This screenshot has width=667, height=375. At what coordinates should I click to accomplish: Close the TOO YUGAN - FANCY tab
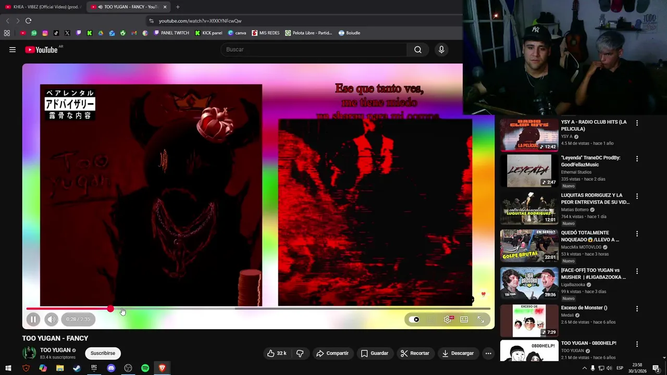pos(165,7)
